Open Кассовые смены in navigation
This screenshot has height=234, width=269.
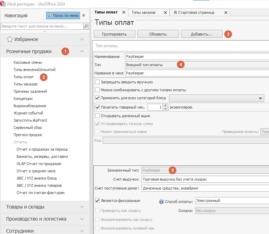coord(28,62)
